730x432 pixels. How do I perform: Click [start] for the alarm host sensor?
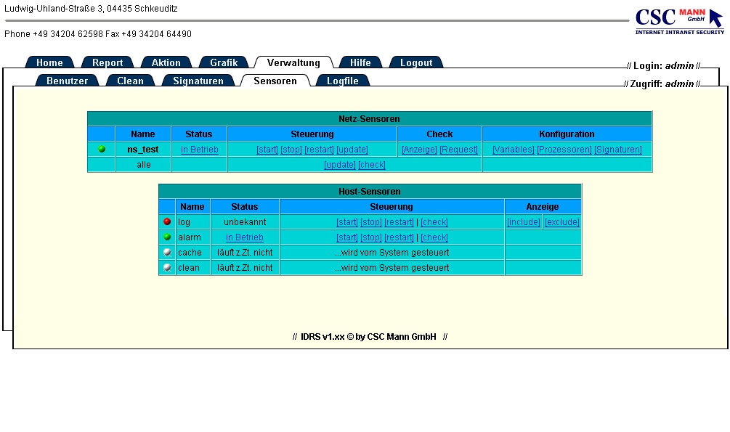pyautogui.click(x=347, y=237)
